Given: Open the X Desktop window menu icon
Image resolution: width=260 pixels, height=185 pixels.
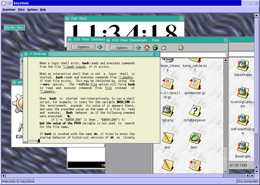Looking at the screenshot, I should tap(26, 54).
